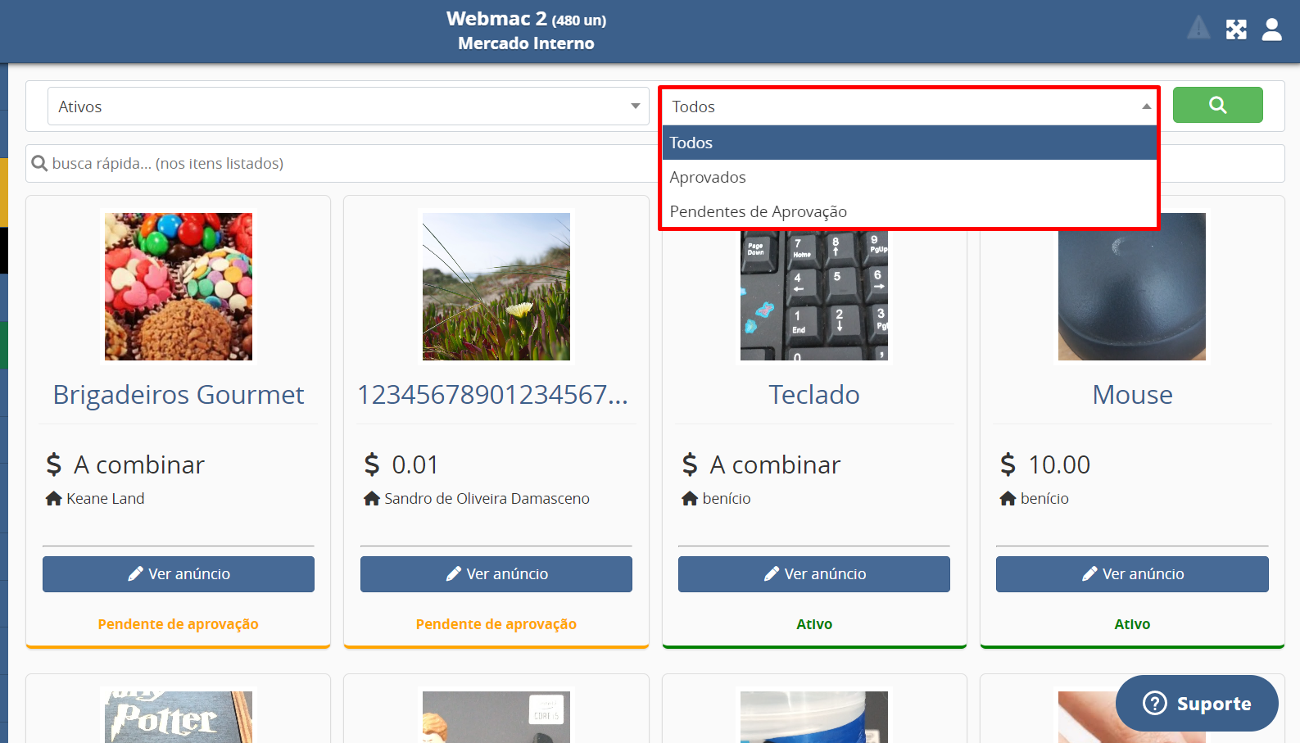1300x743 pixels.
Task: Click the Brigadeiros candy thumbnail image
Action: click(x=179, y=287)
